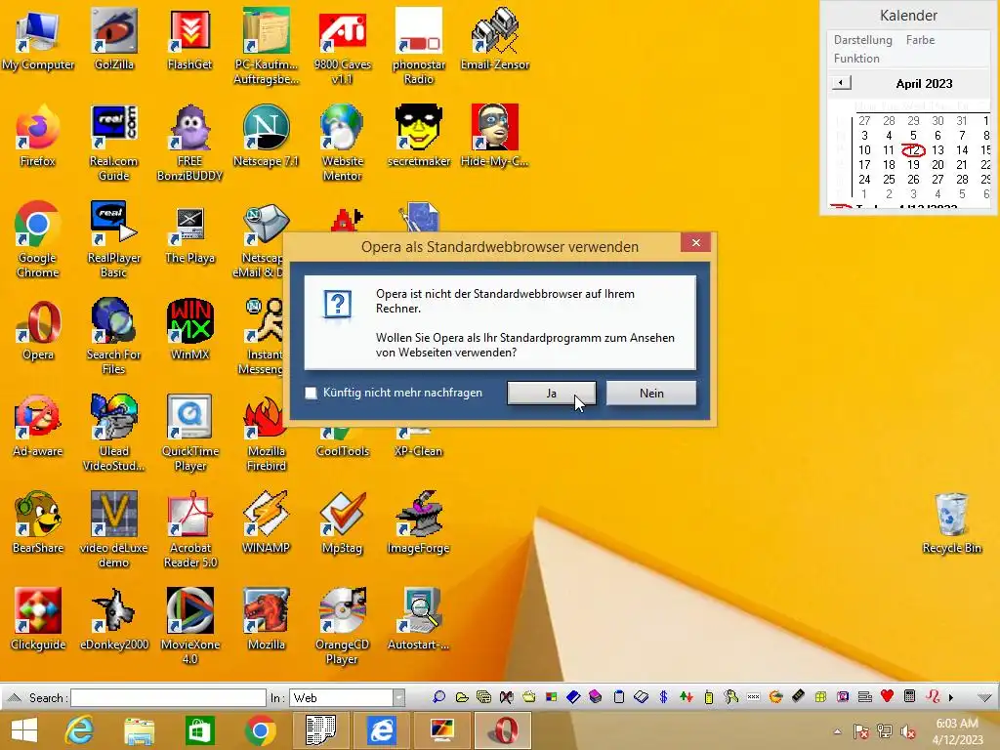Launch FREE BonziBUDDY shortcut
Image resolution: width=1000 pixels, height=750 pixels.
[190, 143]
